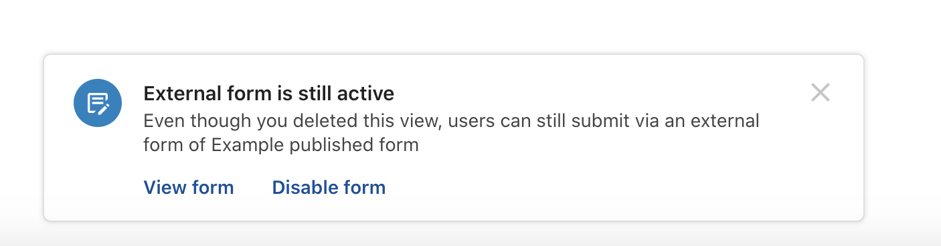Click "View form" beneath the description
The width and height of the screenshot is (941, 246).
[x=189, y=187]
